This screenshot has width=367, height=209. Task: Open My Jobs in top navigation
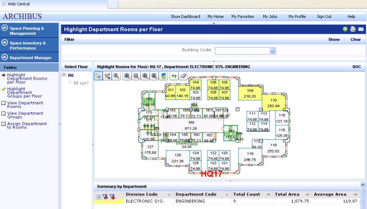coord(270,16)
